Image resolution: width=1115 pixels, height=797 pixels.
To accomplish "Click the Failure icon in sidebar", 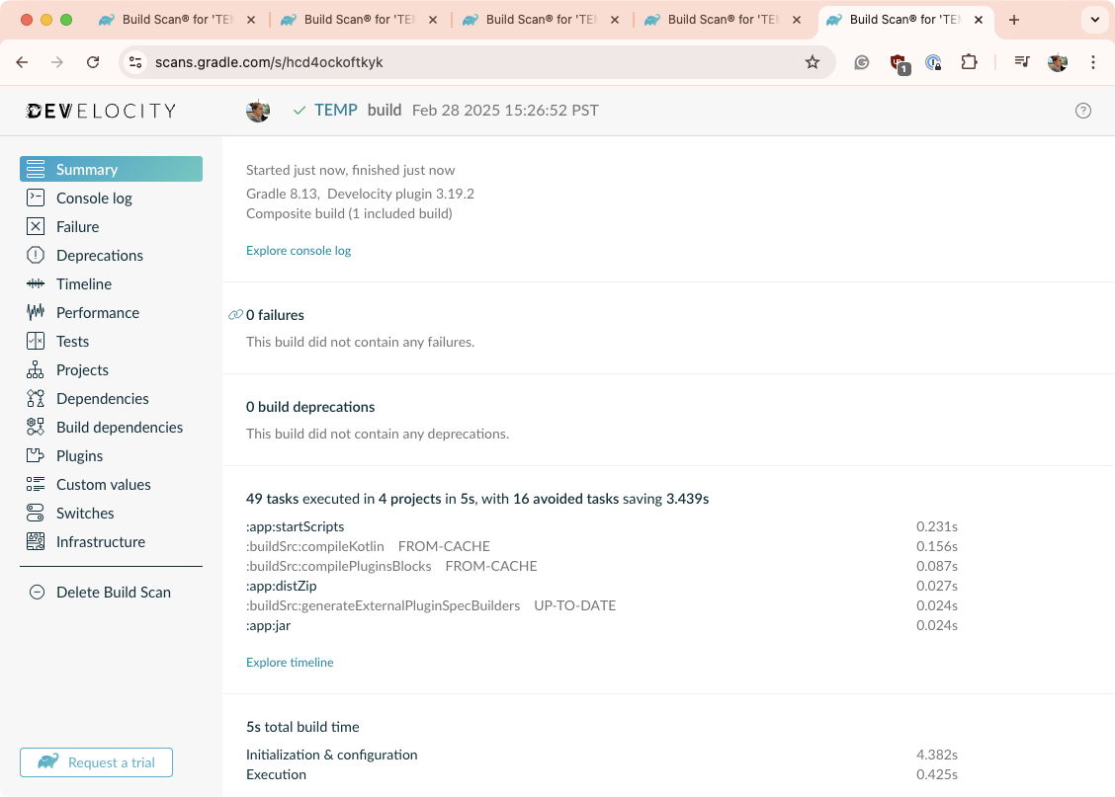I will pyautogui.click(x=36, y=227).
